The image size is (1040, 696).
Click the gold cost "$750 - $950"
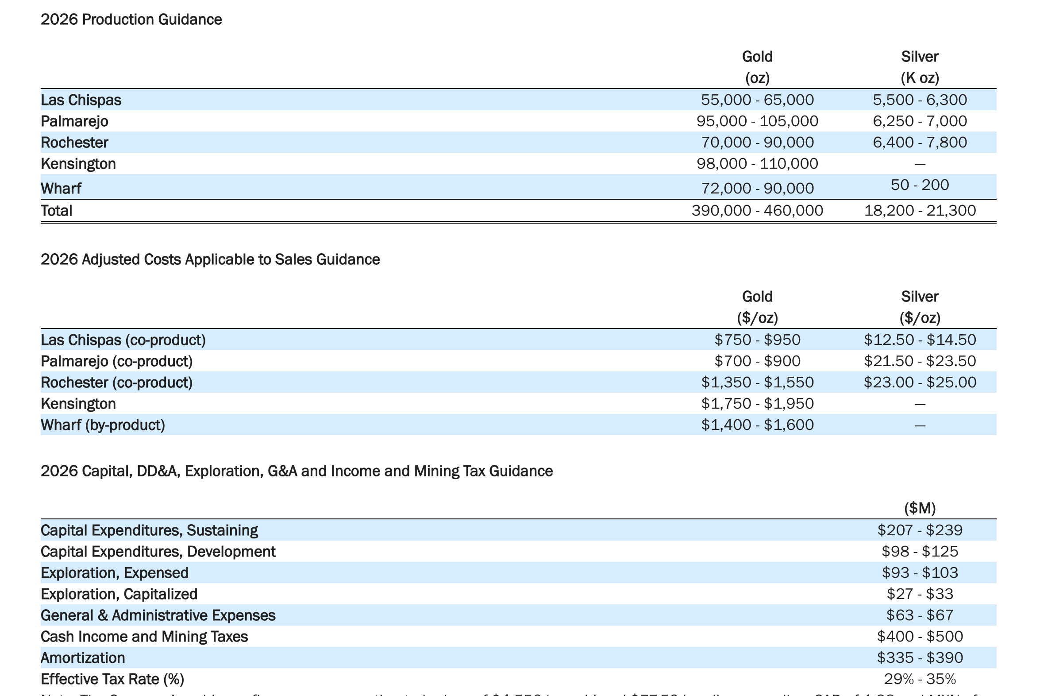coord(757,340)
